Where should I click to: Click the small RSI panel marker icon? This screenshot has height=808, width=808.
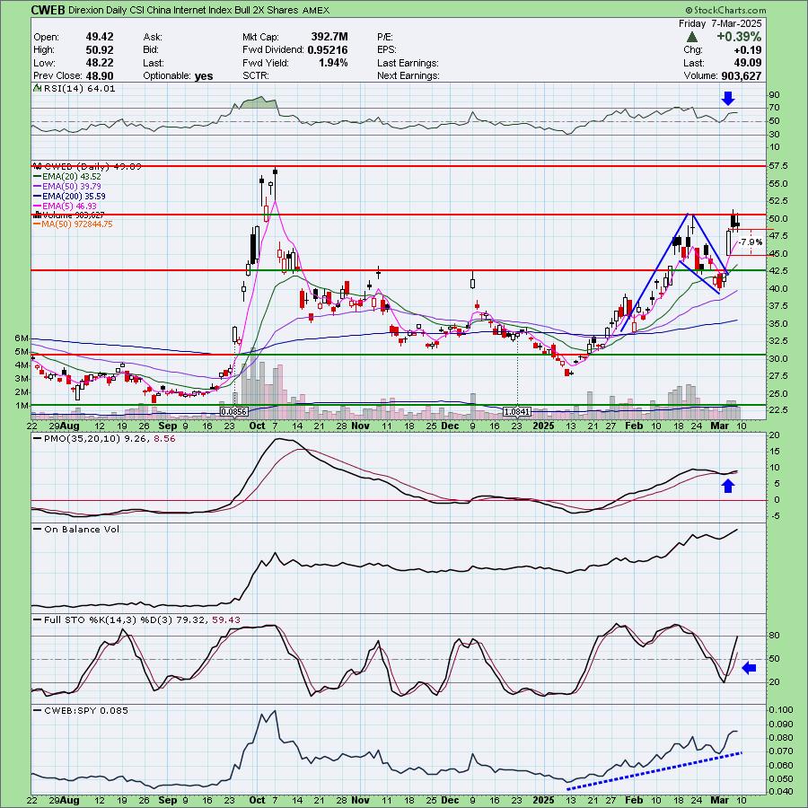click(x=37, y=88)
